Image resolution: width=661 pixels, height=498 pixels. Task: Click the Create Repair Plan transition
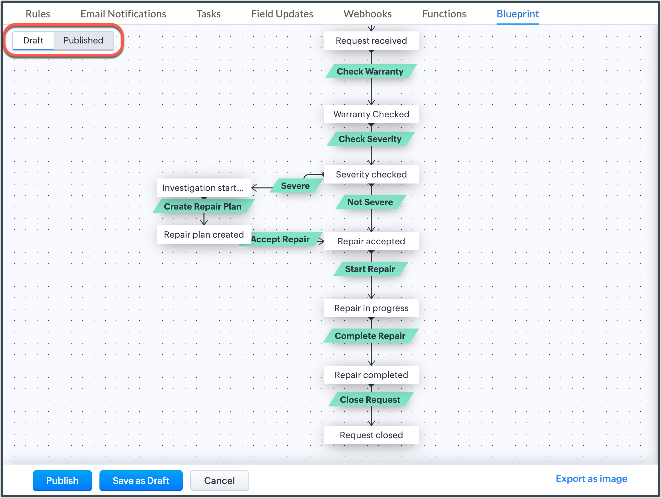point(203,207)
